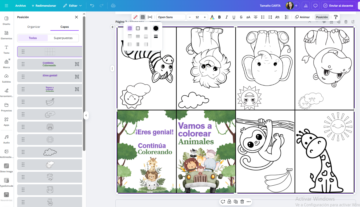Viewport: 360px width, 207px height.
Task: Open the Redimensionar menu
Action: point(44,6)
